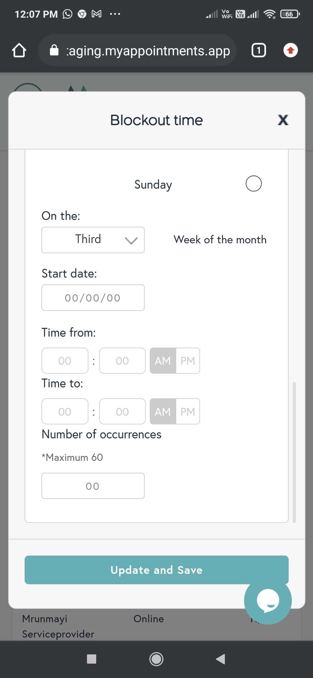This screenshot has width=313, height=678.
Task: Open the browser tab switcher
Action: coord(259,51)
